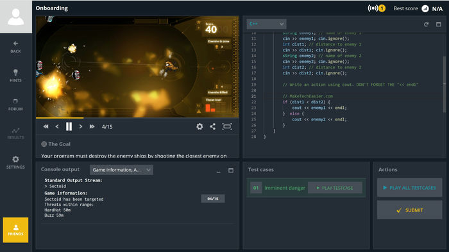
Task: Pause the game replay
Action: tap(69, 126)
